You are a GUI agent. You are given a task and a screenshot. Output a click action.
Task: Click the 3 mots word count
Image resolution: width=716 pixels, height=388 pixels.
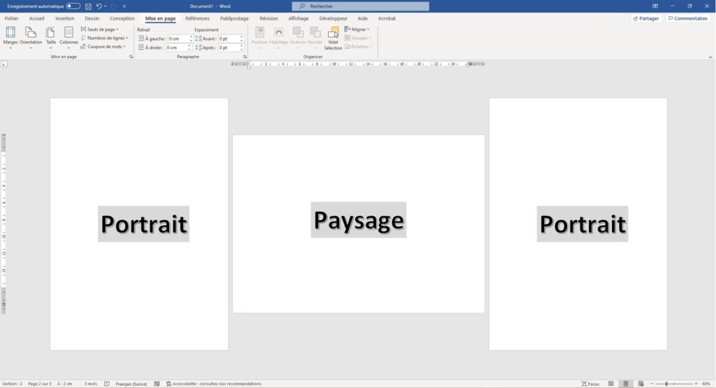(x=90, y=384)
